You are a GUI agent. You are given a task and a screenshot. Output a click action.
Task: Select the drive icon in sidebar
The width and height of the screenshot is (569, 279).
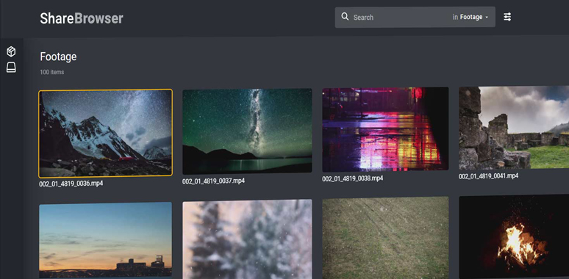(11, 68)
